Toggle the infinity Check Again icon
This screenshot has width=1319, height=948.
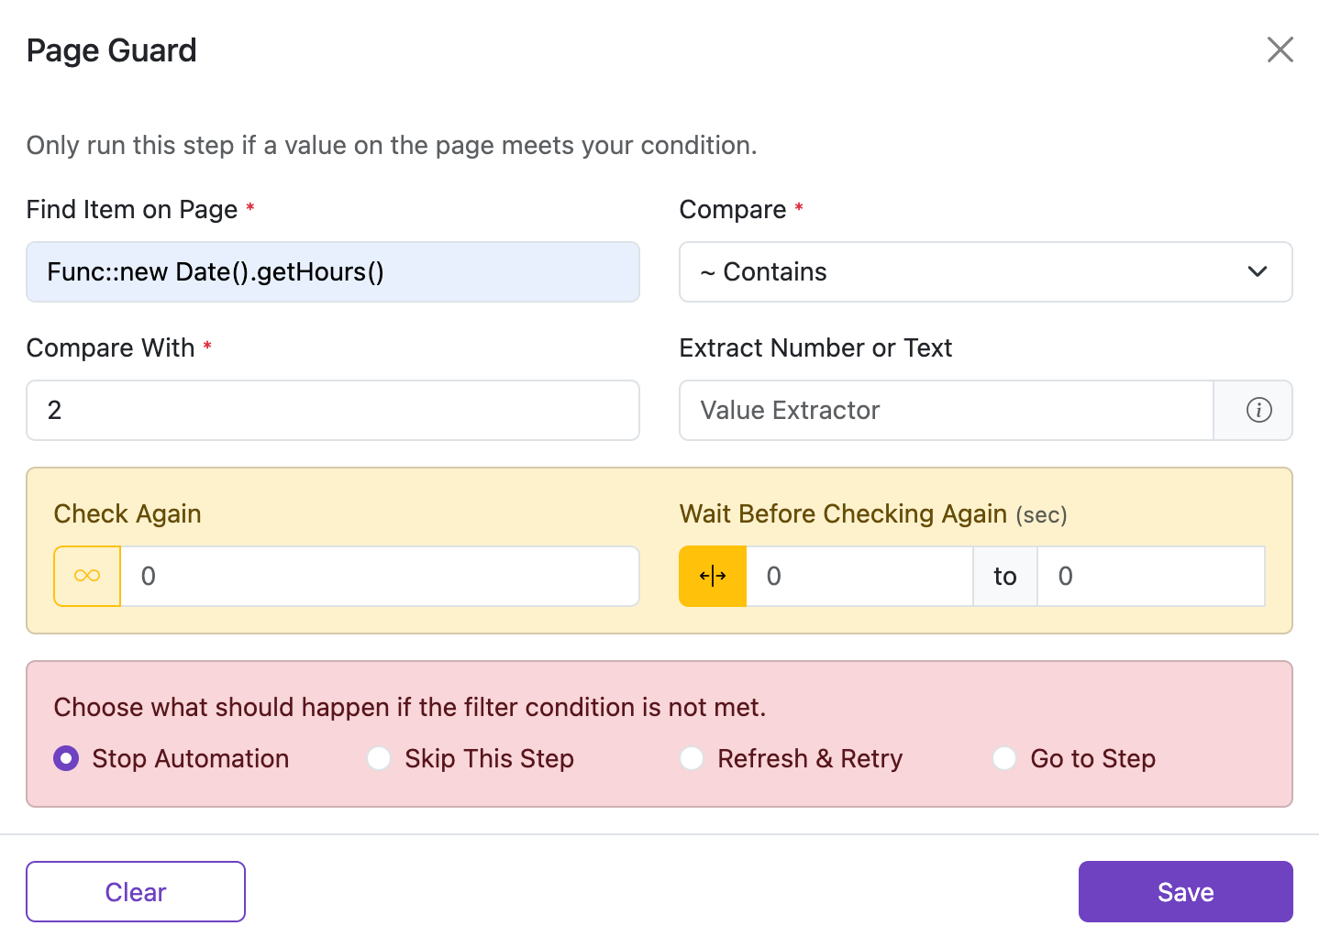[87, 576]
